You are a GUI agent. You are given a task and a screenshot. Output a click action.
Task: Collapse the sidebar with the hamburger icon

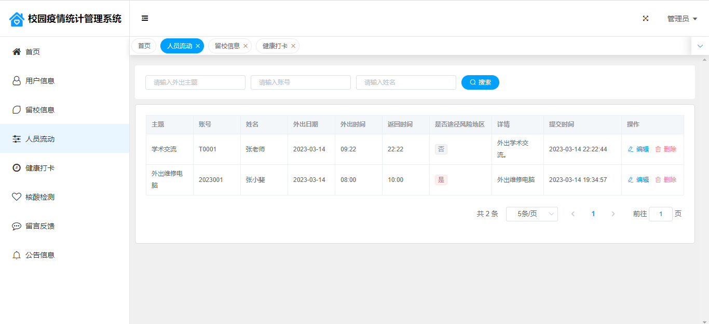[145, 18]
